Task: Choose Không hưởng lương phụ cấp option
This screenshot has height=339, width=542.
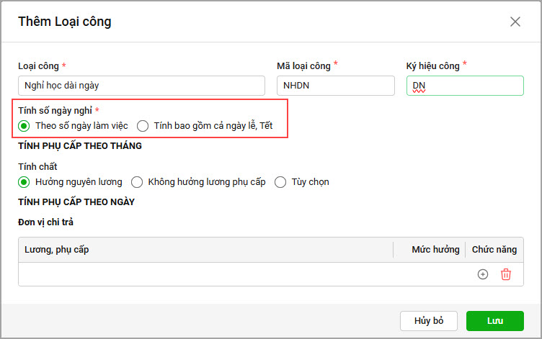Action: [136, 182]
